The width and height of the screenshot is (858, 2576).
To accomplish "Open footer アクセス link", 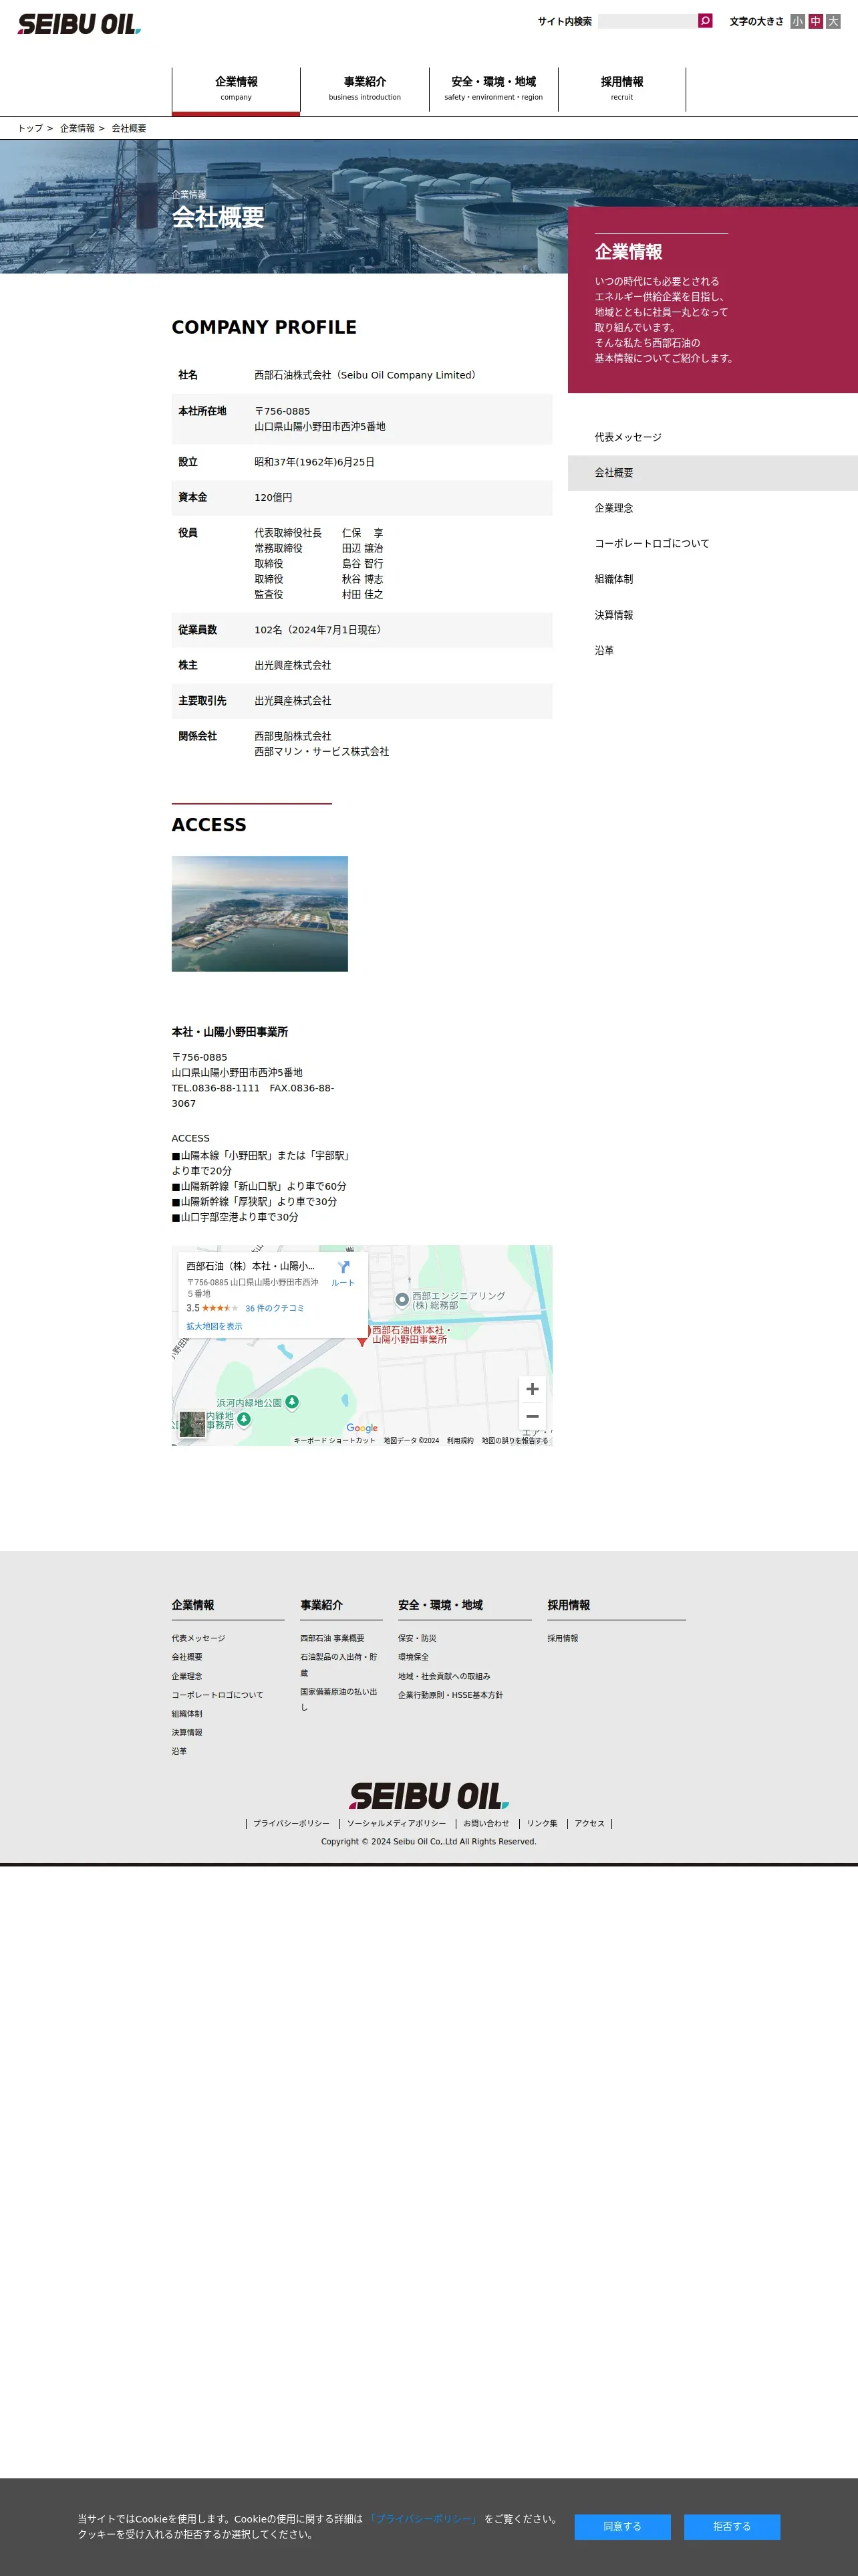I will 589,1823.
